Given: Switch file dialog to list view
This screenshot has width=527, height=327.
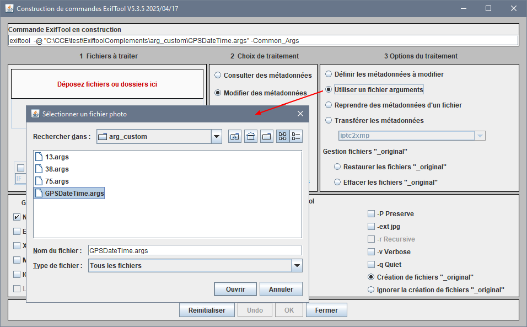Looking at the screenshot, I should 283,136.
